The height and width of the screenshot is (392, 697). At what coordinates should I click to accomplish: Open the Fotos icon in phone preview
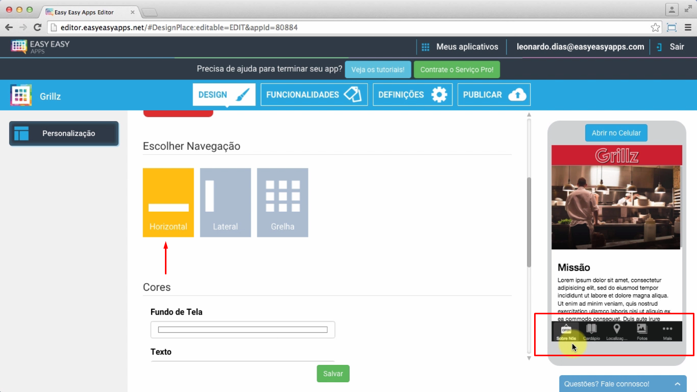click(642, 331)
